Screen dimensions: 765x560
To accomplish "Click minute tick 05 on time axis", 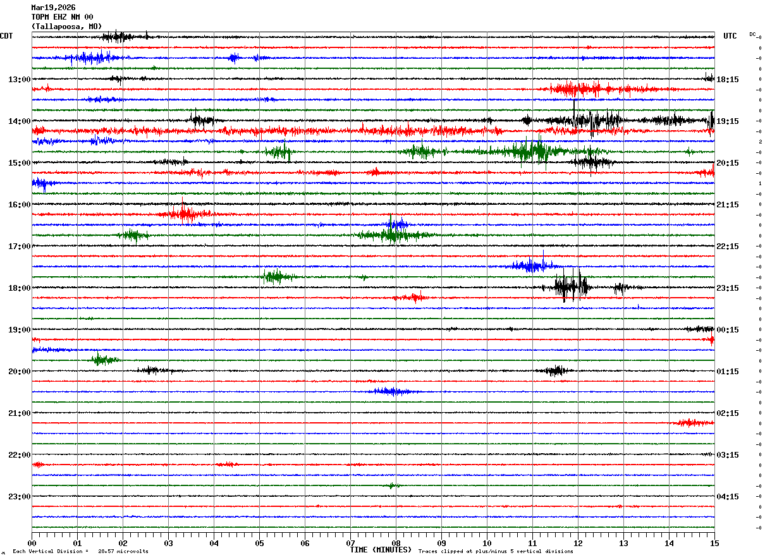I will (260, 543).
